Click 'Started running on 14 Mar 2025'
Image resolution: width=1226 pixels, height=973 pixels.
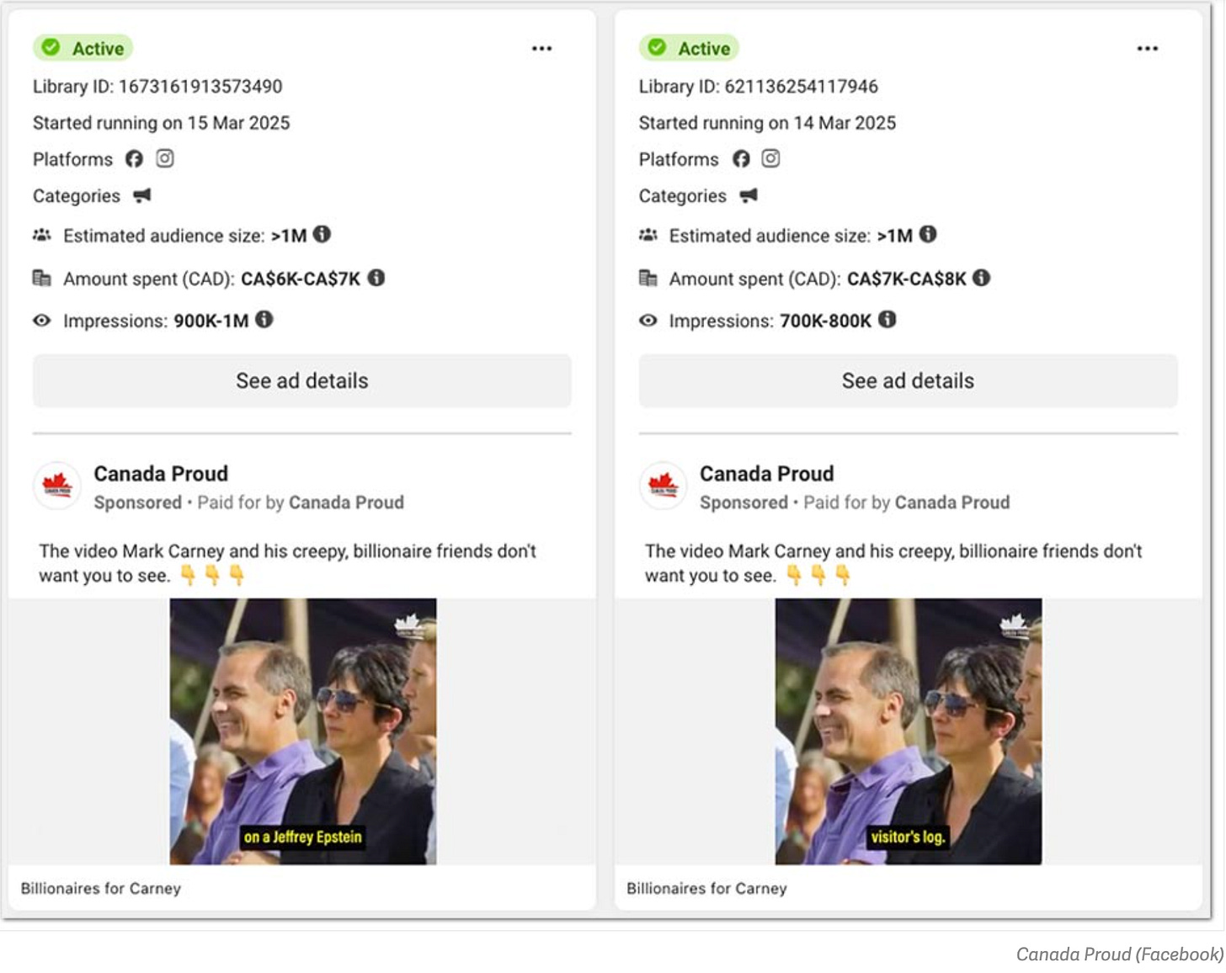[x=767, y=123]
